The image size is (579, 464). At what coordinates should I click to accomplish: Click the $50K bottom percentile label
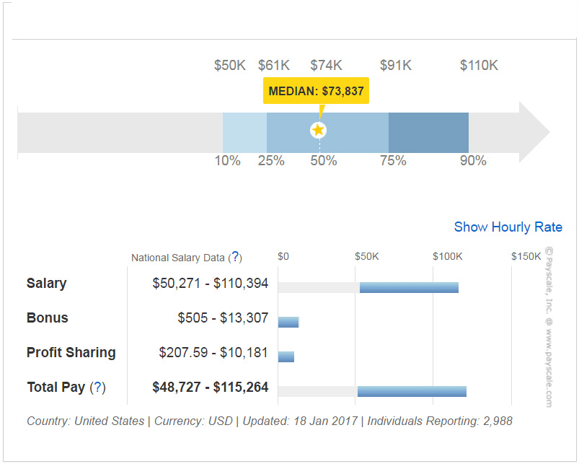pyautogui.click(x=229, y=66)
